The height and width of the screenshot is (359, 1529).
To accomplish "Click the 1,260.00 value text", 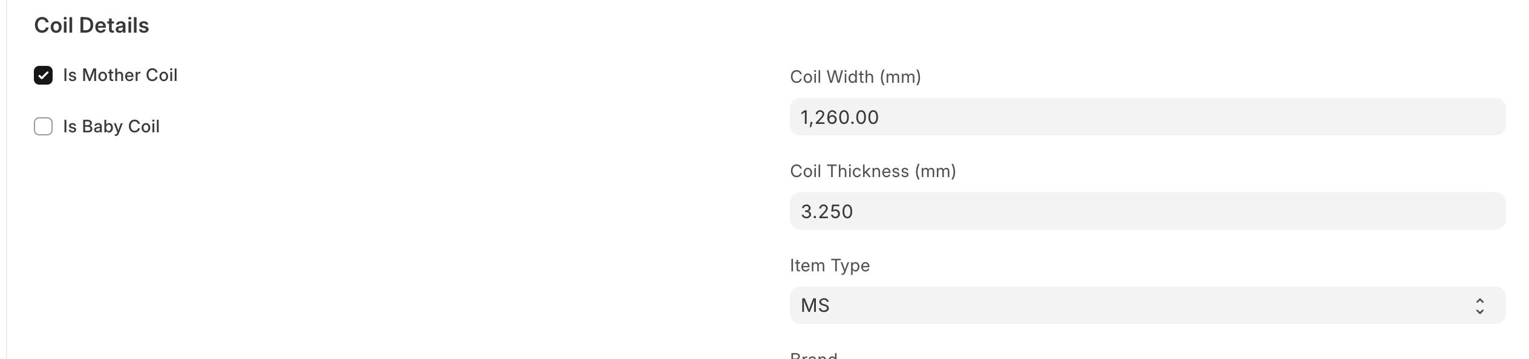I will coord(839,117).
